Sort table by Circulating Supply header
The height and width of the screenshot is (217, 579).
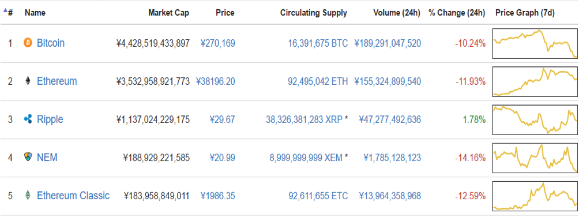pos(314,13)
